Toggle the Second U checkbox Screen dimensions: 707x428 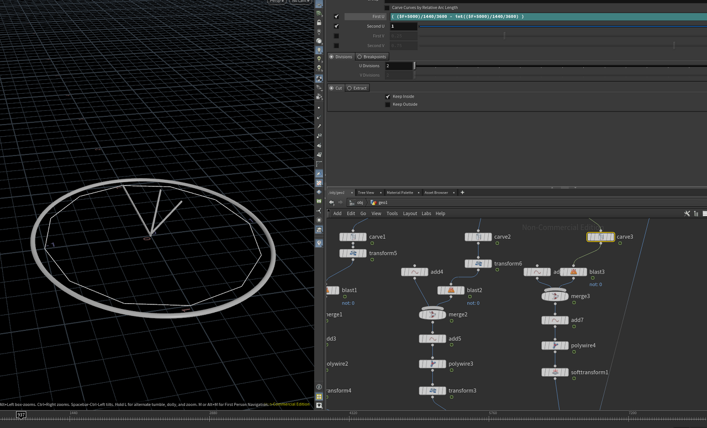(x=336, y=26)
